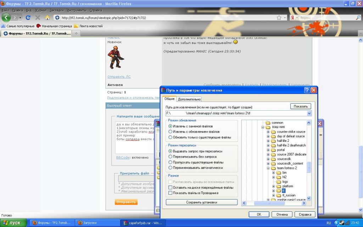Open the Файл menu
Viewport: 363px width, 227px height.
point(5,10)
